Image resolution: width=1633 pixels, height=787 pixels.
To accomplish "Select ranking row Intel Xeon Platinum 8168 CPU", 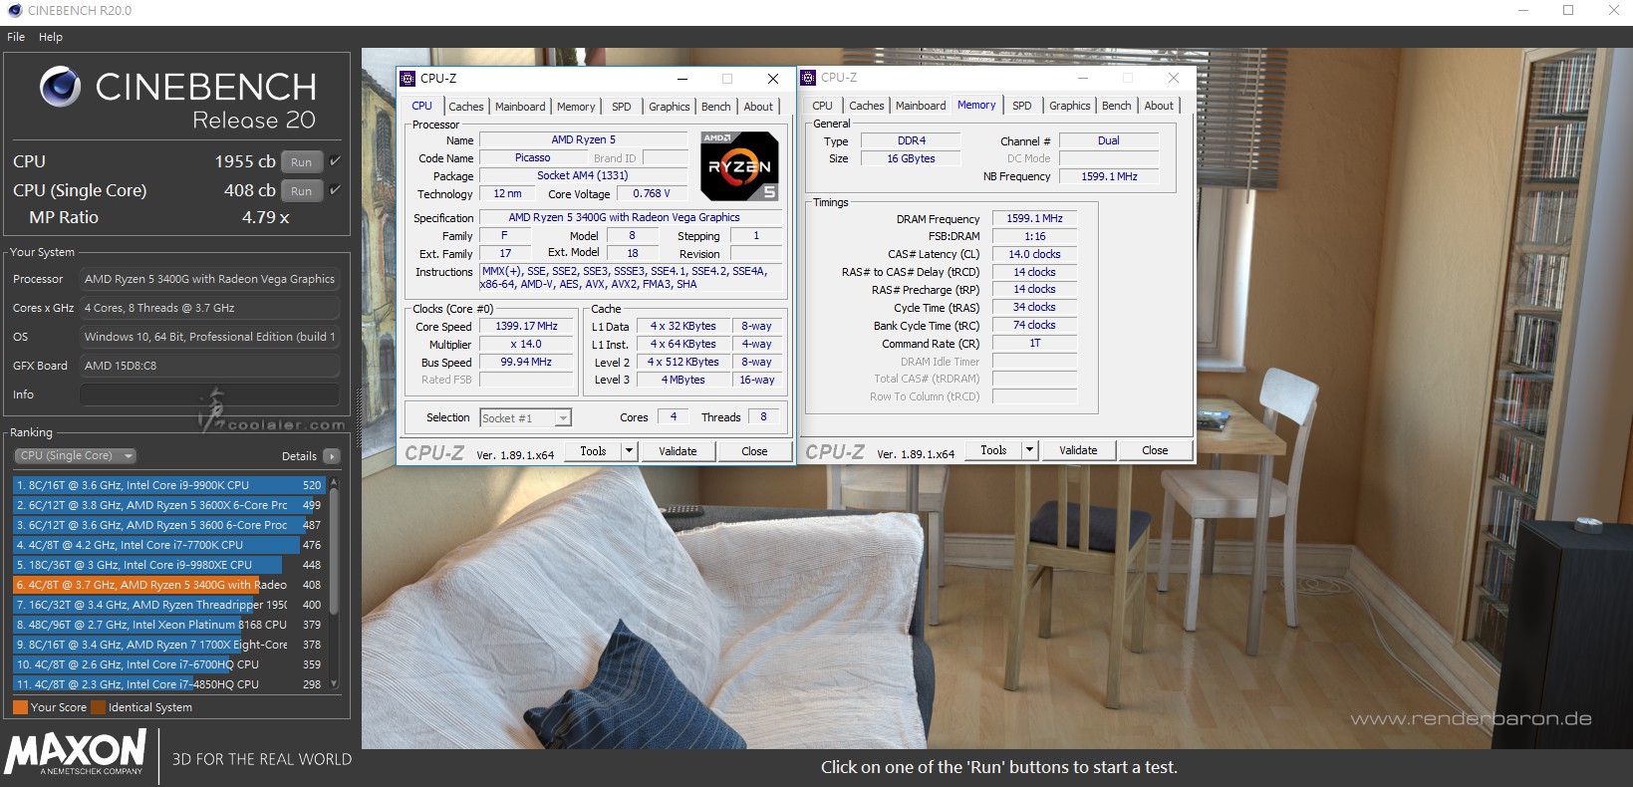I will 169,625.
